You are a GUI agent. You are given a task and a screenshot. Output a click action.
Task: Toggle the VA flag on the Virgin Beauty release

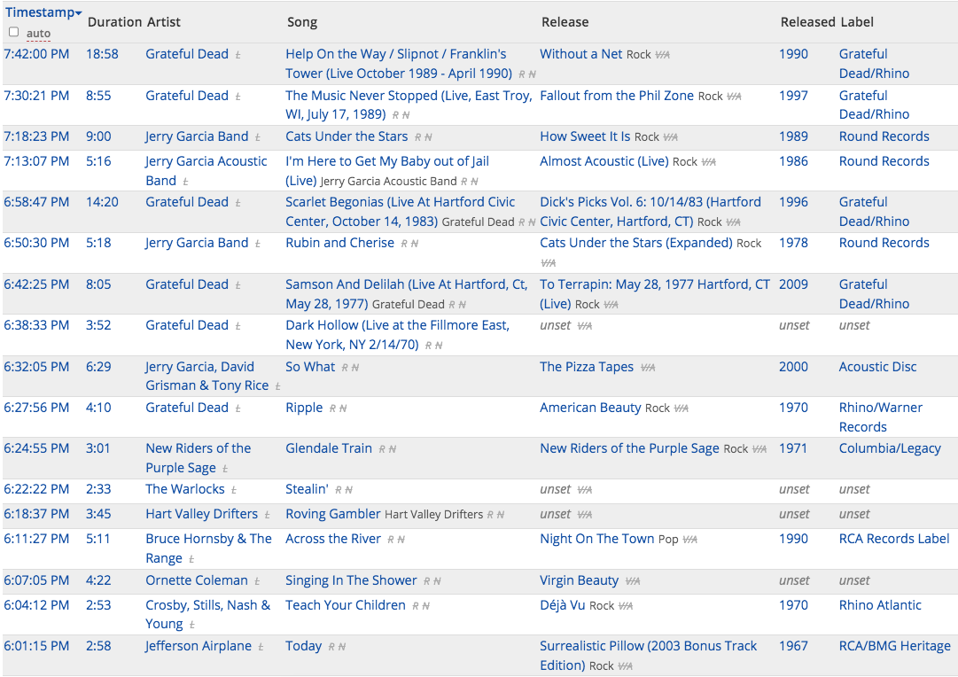[x=633, y=581]
